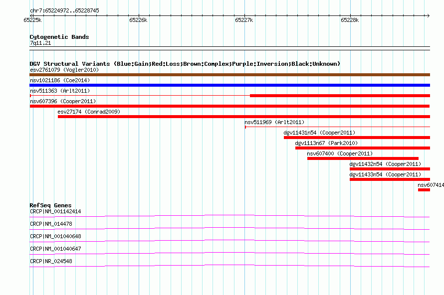This screenshot has height=295, width=444.
Task: Click the 65227k position on the ruler
Action: point(244,20)
